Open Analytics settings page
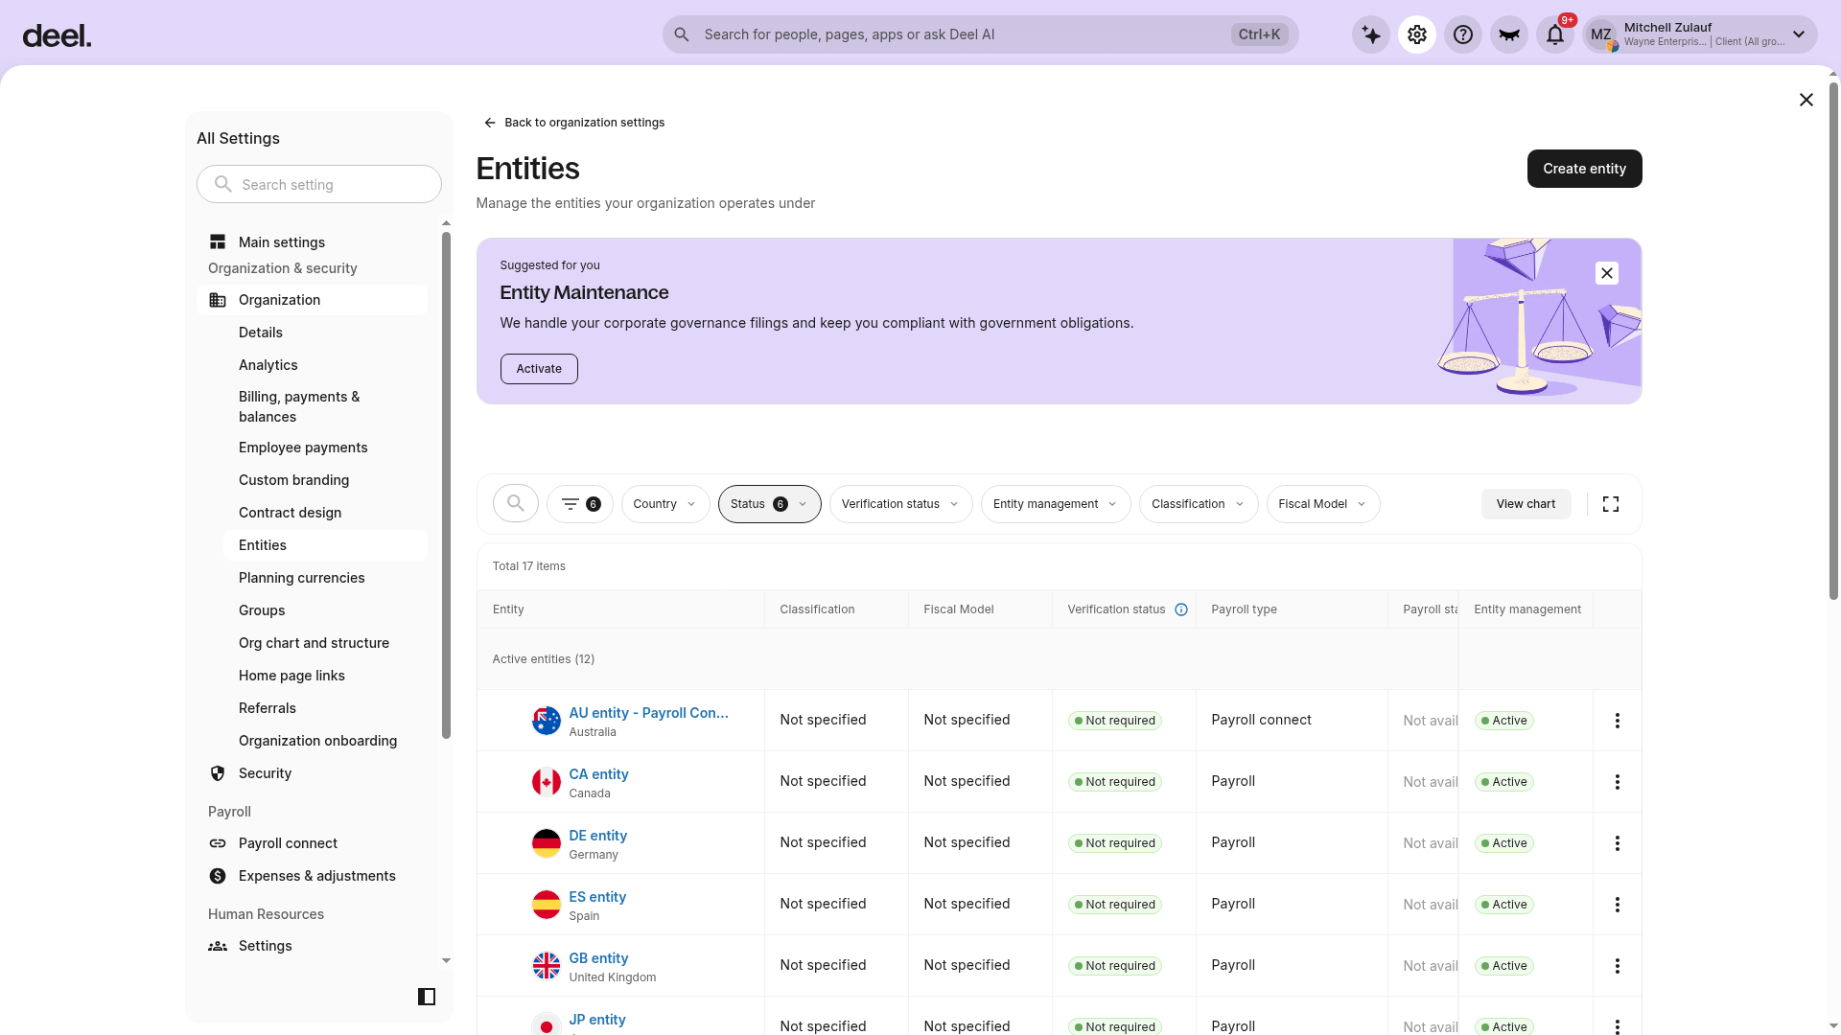This screenshot has height=1035, width=1841. (x=268, y=365)
